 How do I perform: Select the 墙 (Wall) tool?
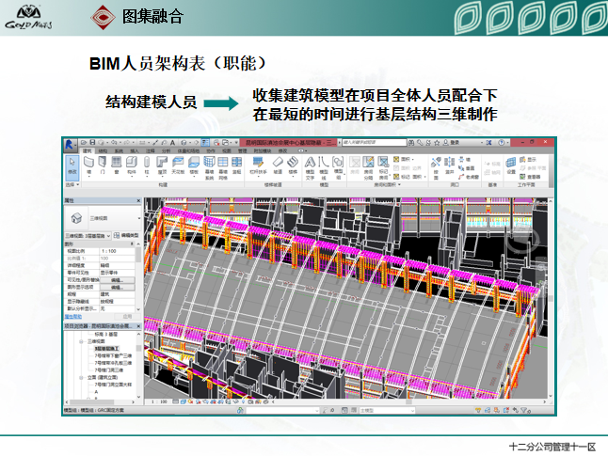pyautogui.click(x=88, y=166)
